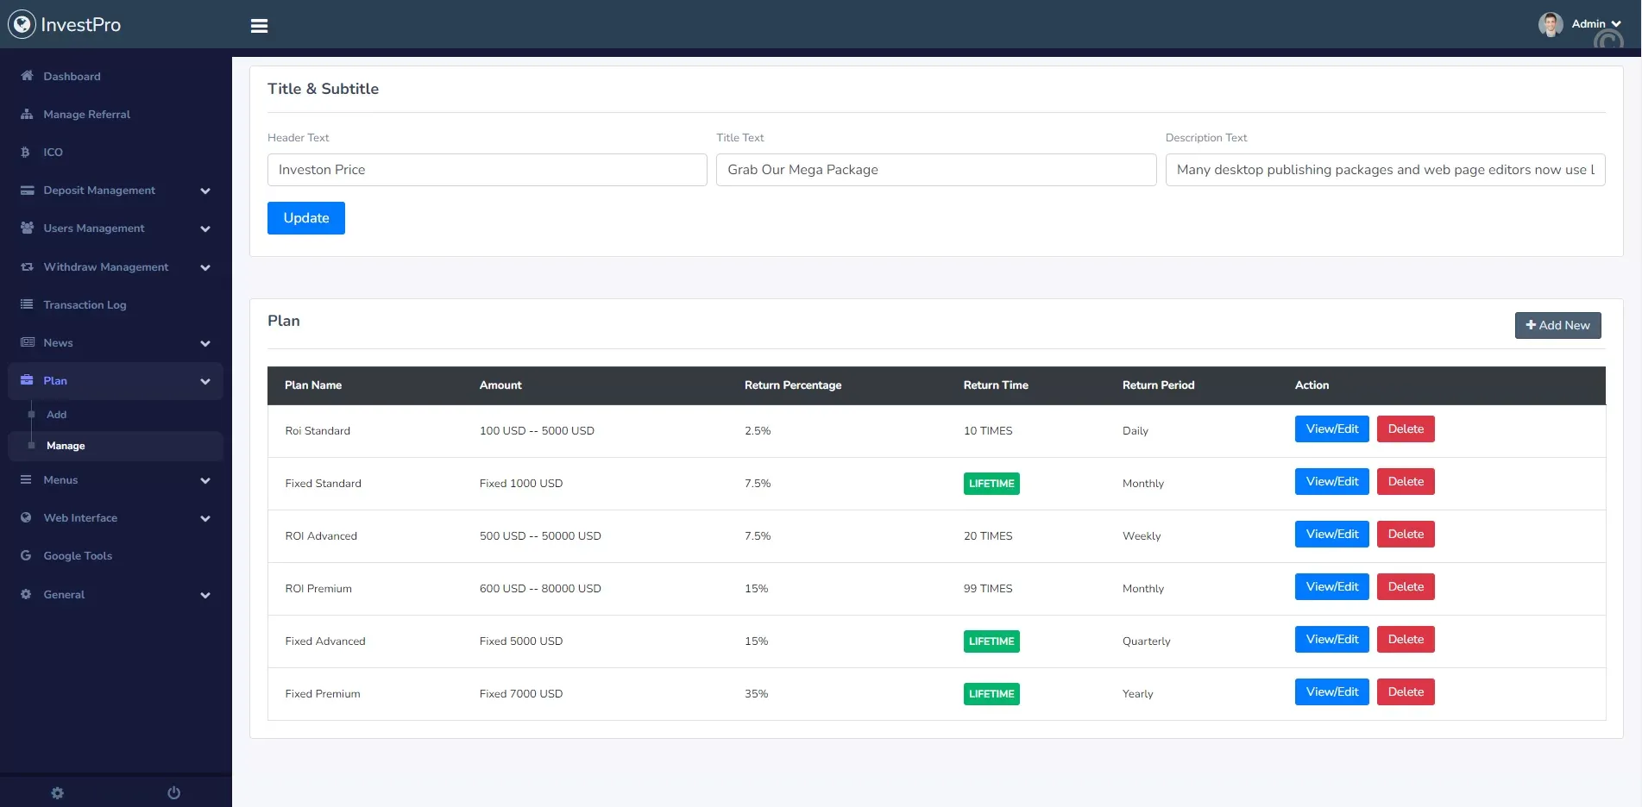Click the hamburger menu icon in header
1642x807 pixels.
[x=259, y=26]
